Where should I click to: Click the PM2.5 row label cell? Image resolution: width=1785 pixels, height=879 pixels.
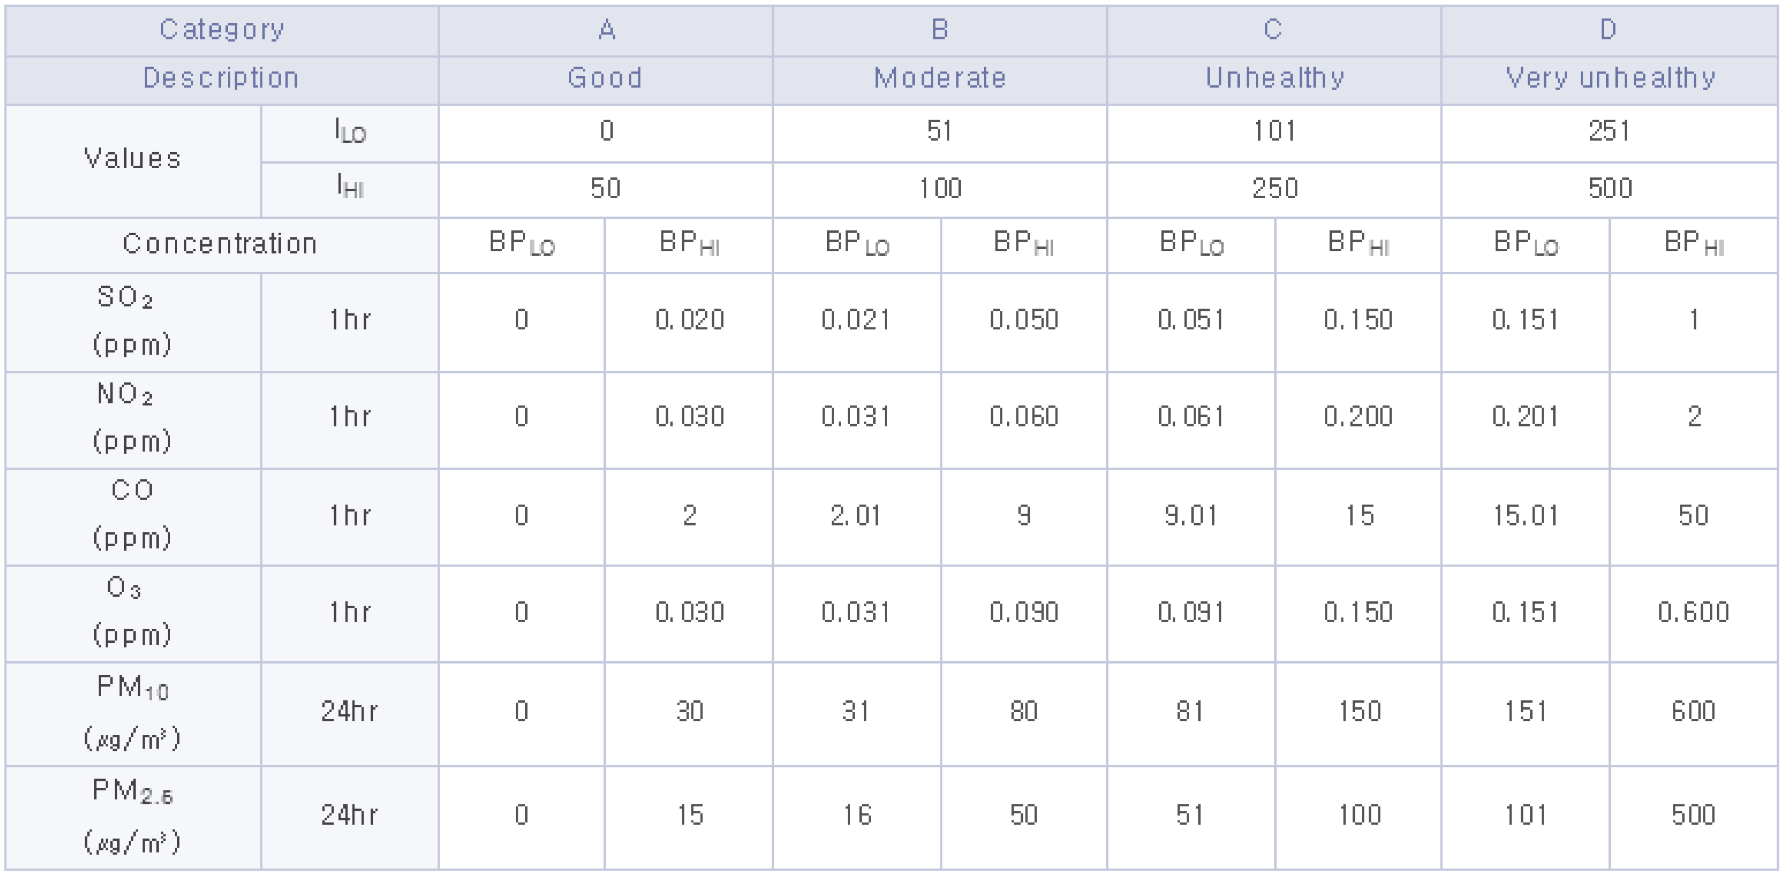[x=132, y=816]
